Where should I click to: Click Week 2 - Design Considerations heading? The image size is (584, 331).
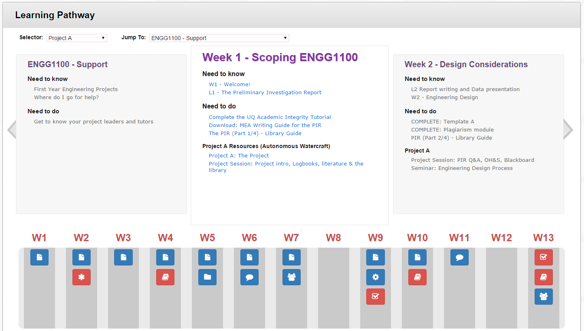click(x=466, y=64)
